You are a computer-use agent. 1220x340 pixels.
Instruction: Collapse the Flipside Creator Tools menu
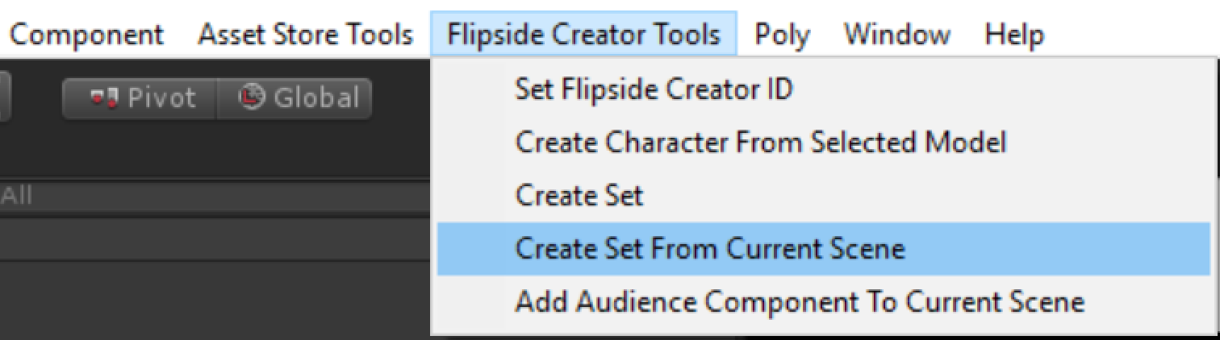tap(583, 34)
